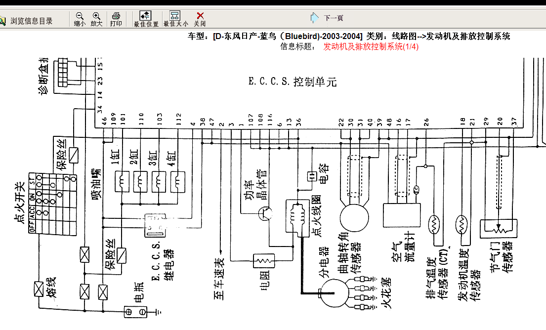Image resolution: width=546 pixels, height=330 pixels.
Task: Click the 电阻 resistor label
Action: (264, 280)
